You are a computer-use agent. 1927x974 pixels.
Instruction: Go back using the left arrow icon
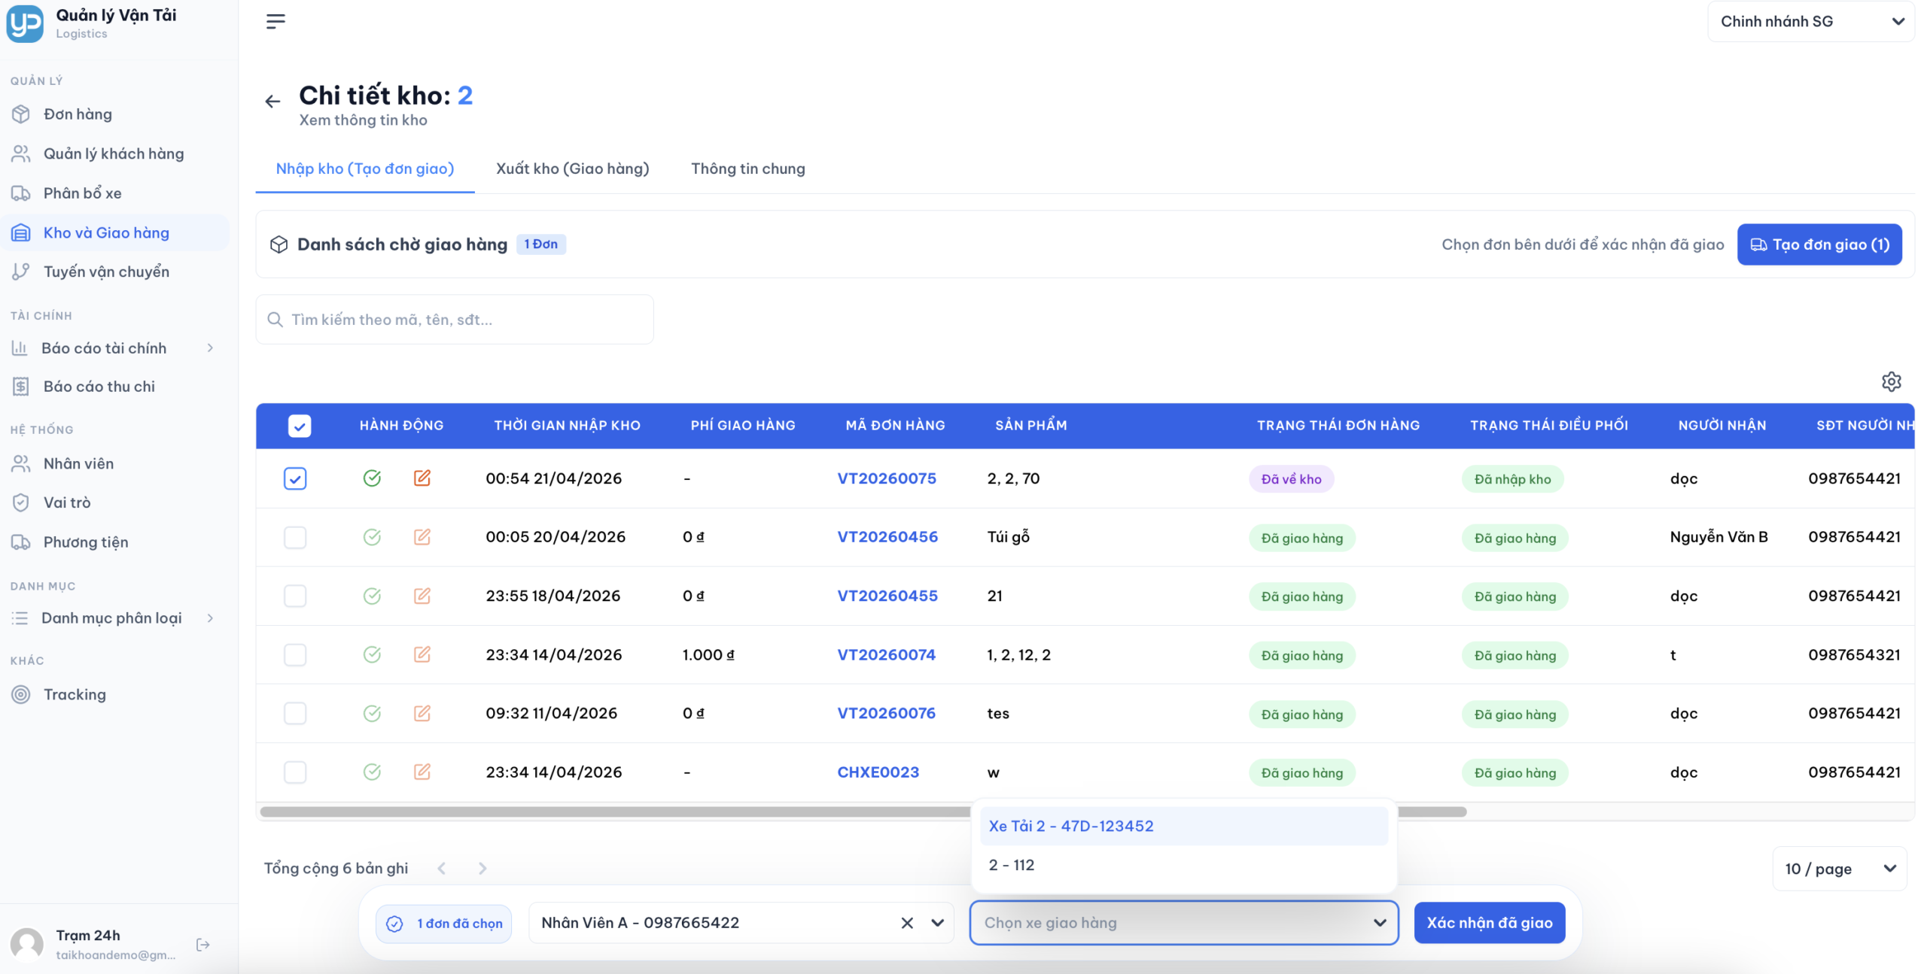(x=272, y=102)
